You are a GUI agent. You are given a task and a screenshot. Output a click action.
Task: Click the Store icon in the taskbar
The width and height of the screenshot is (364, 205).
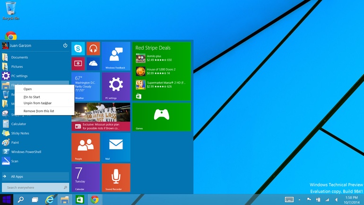point(79,200)
